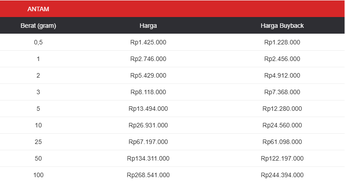The image size is (345, 183).
Task: Click buyback price Rp2.456.000
Action: pyautogui.click(x=282, y=59)
